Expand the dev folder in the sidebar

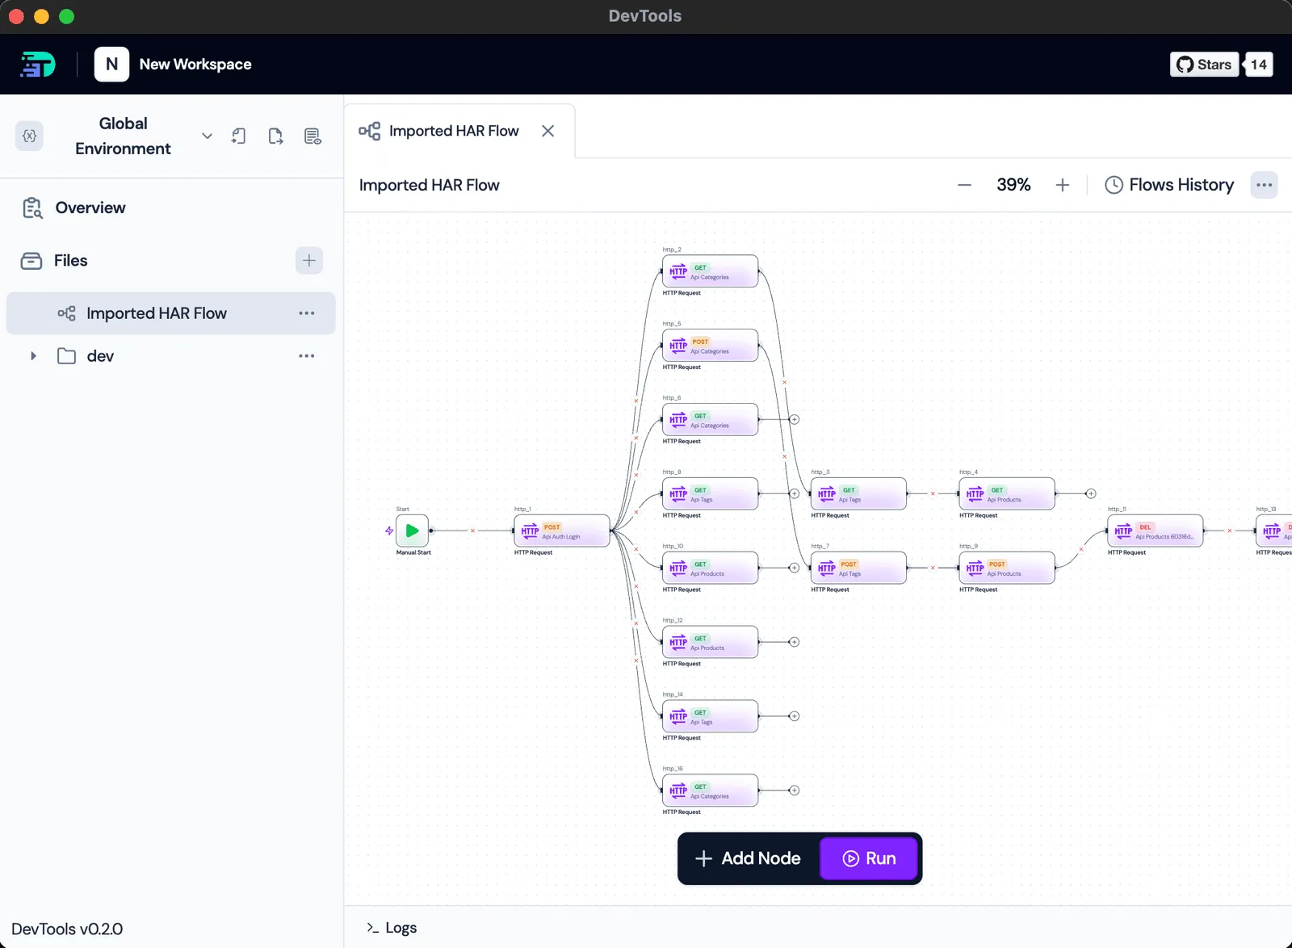[33, 355]
